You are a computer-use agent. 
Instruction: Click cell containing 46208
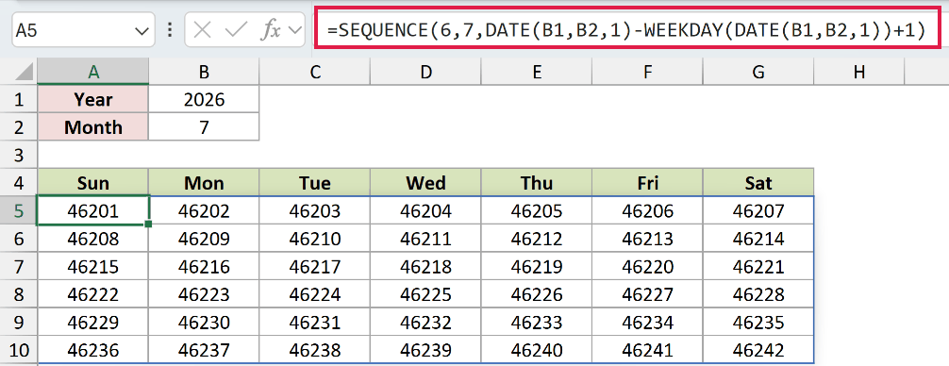tap(93, 239)
